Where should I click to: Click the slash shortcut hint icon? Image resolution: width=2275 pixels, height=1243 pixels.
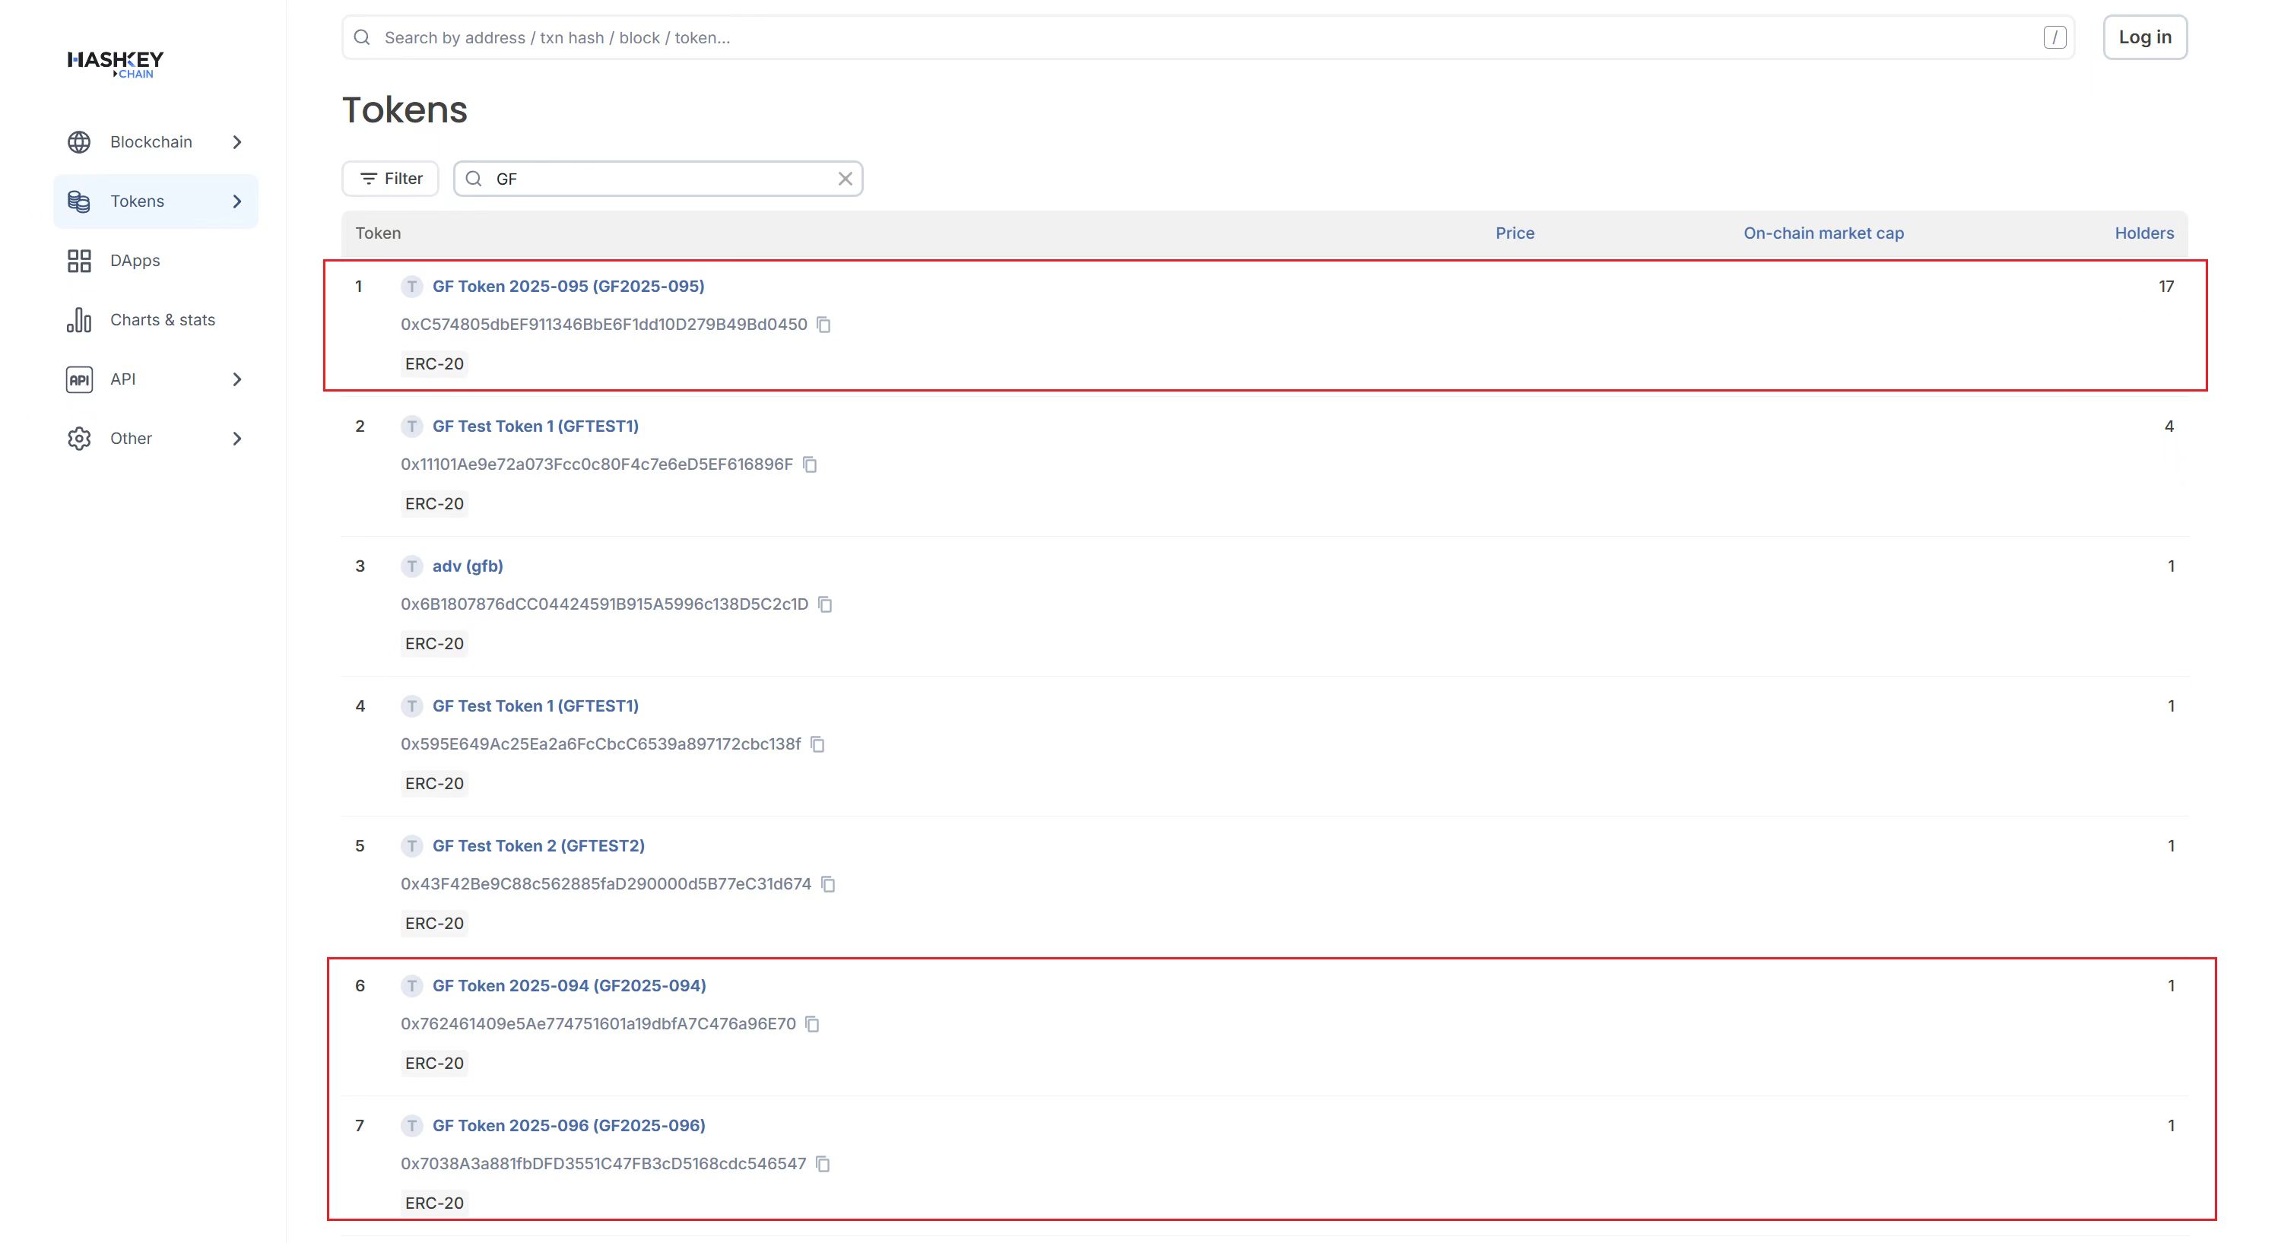[x=2054, y=37]
